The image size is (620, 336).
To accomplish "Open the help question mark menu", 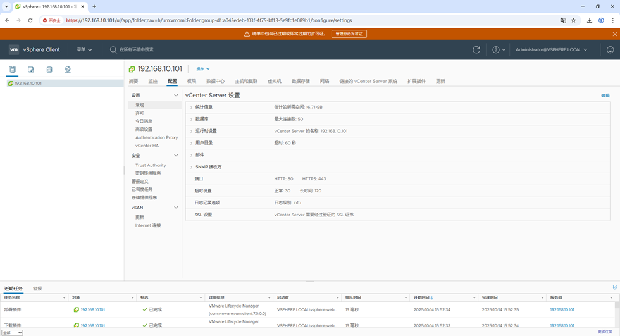I will [499, 49].
